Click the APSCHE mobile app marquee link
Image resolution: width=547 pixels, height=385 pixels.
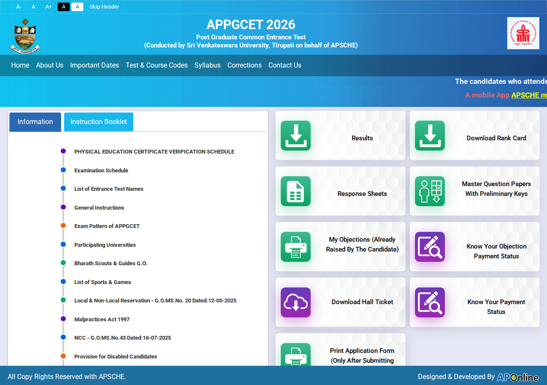pyautogui.click(x=529, y=95)
